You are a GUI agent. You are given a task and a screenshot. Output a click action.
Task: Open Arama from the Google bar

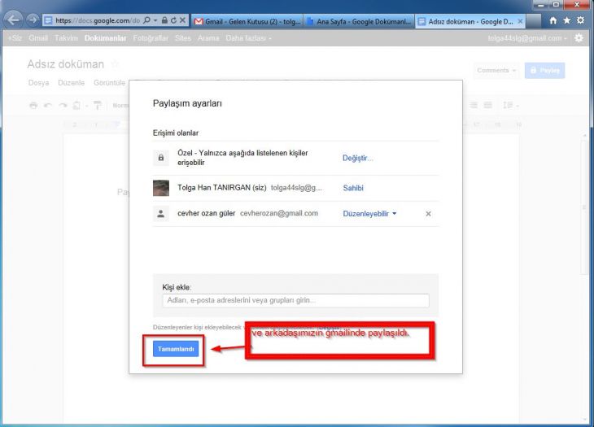(208, 38)
